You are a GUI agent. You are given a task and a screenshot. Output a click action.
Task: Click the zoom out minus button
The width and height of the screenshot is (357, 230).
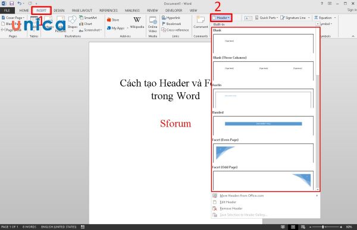[x=311, y=227]
